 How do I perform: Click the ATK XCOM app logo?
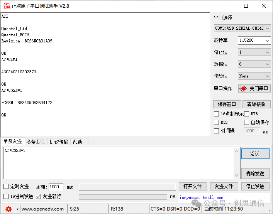[x=7, y=6]
